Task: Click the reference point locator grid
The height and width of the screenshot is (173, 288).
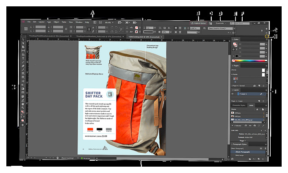Action: tap(26, 29)
